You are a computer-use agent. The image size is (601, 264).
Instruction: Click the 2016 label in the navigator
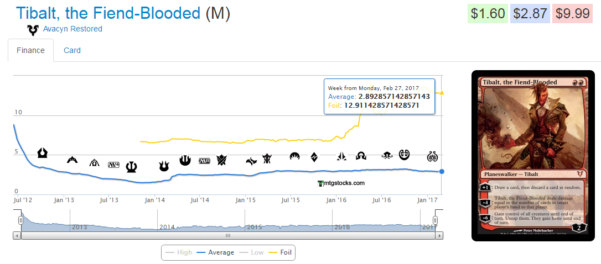[342, 227]
